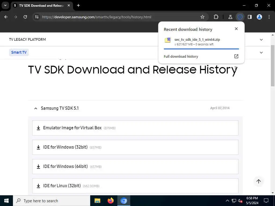Open the Windows Start menu
275x206 pixels.
(6, 201)
